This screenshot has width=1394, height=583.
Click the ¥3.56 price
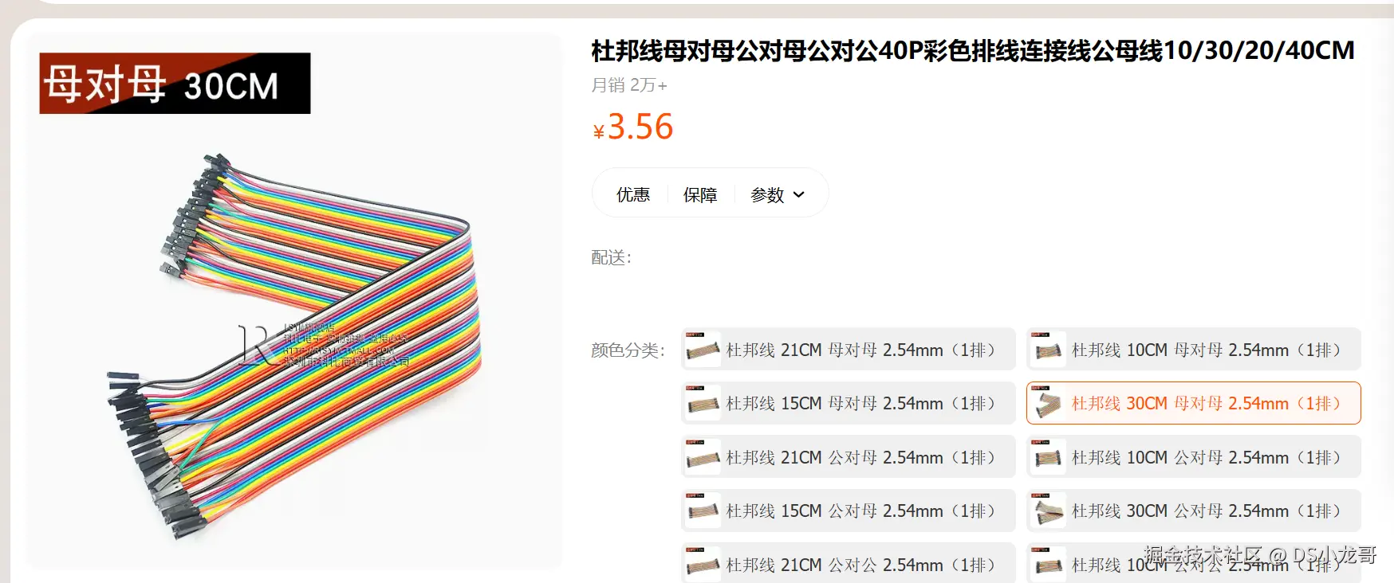633,127
